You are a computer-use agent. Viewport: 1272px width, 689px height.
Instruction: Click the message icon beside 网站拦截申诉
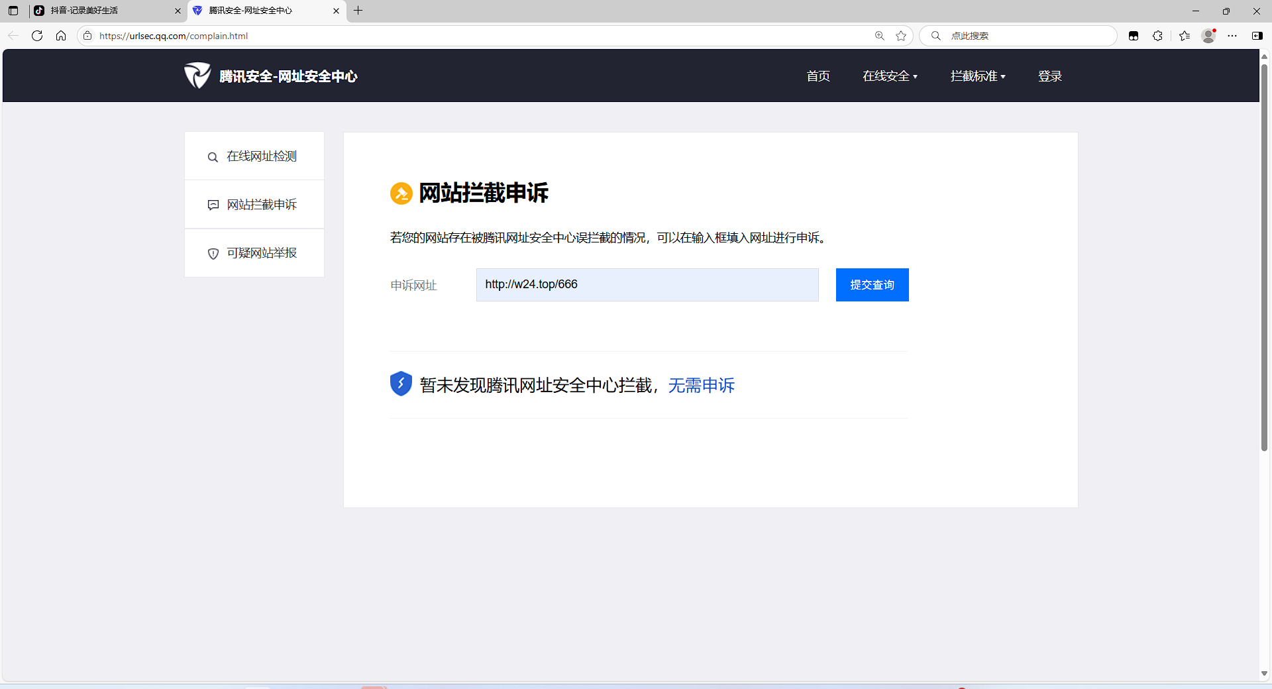213,205
